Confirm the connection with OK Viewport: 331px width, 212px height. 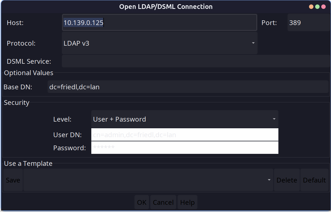coord(142,202)
